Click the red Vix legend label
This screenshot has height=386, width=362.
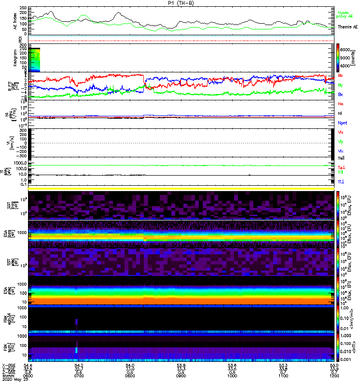click(341, 132)
